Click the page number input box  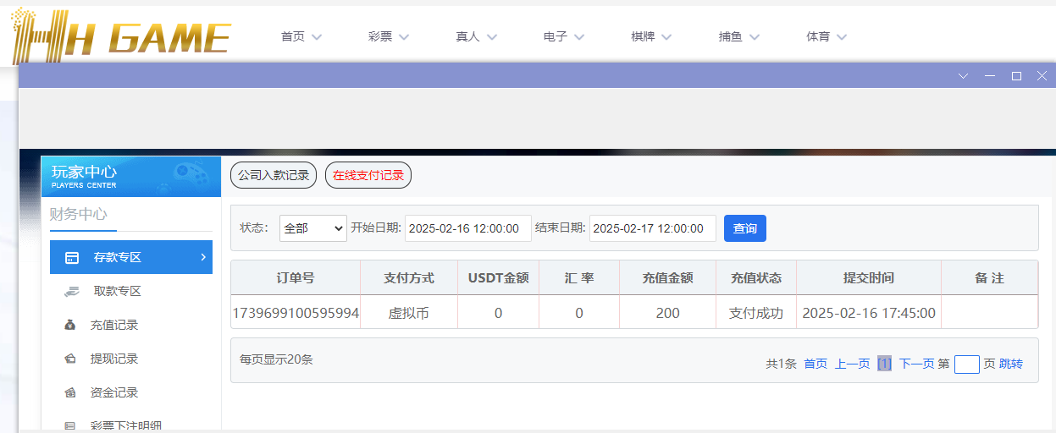tap(966, 364)
